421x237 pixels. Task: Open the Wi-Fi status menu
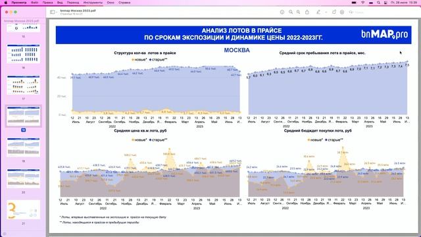(362, 3)
